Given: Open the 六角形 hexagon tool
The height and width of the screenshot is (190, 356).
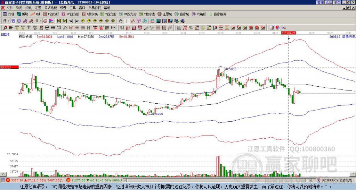Looking at the screenshot, I should point(199,14).
